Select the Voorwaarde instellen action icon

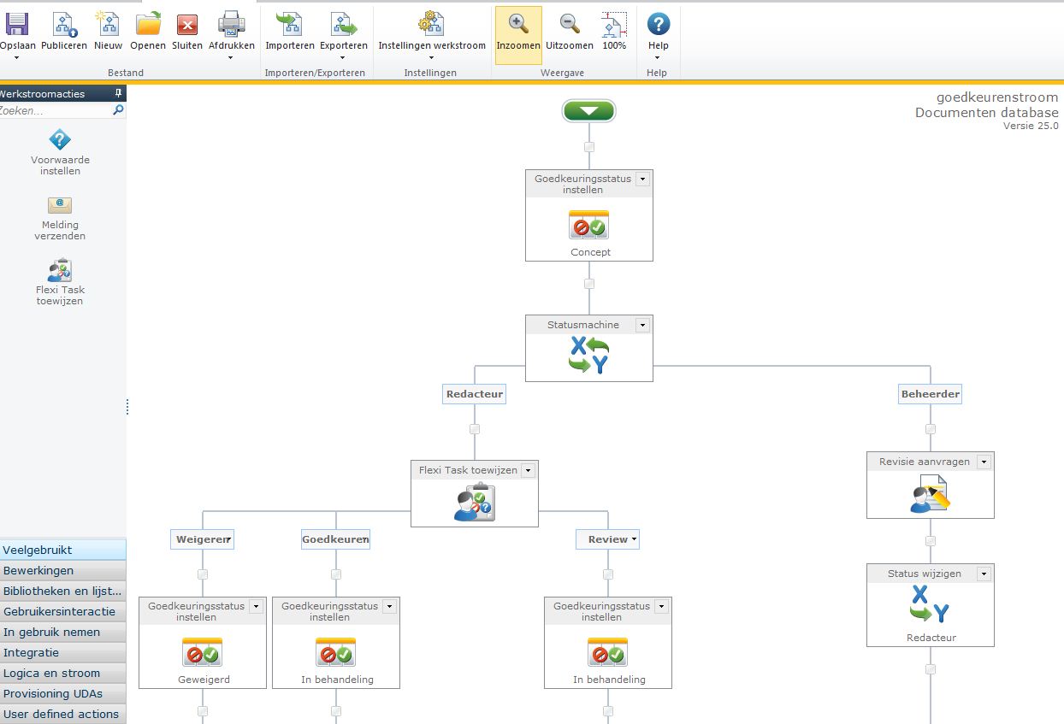tap(59, 139)
